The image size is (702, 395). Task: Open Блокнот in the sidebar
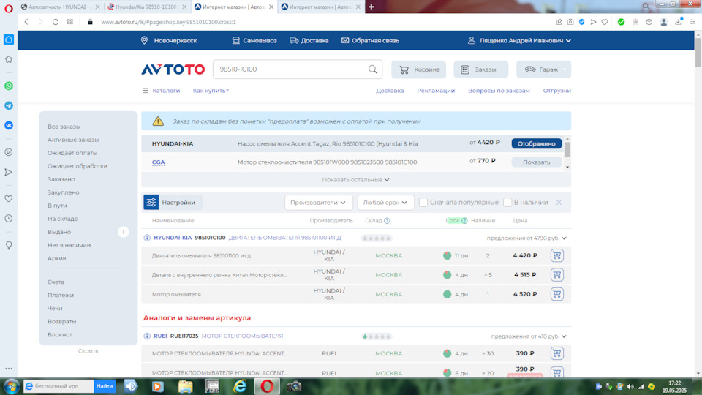[x=60, y=334]
